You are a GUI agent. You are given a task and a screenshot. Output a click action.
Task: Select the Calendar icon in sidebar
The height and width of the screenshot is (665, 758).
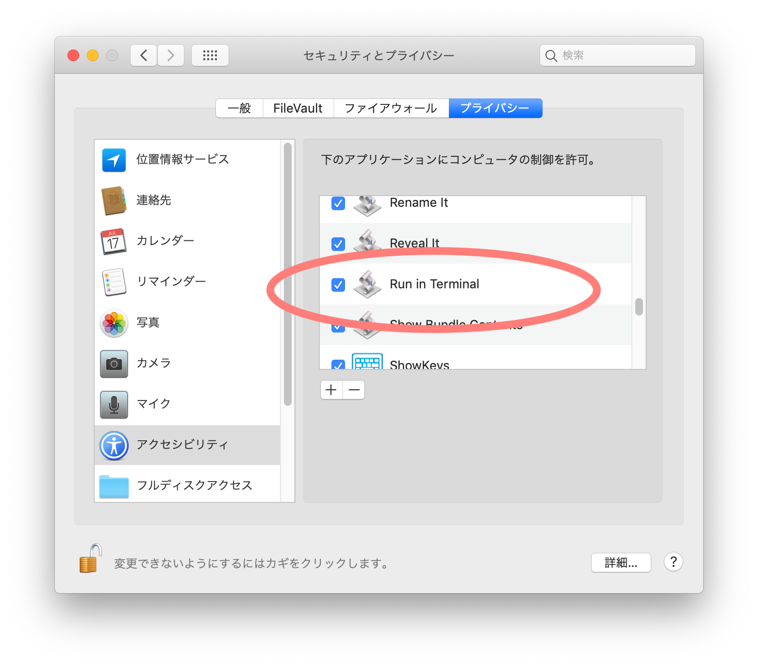tap(114, 241)
